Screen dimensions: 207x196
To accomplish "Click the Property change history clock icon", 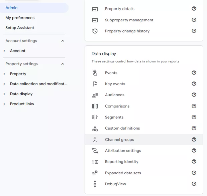I will tap(95, 31).
